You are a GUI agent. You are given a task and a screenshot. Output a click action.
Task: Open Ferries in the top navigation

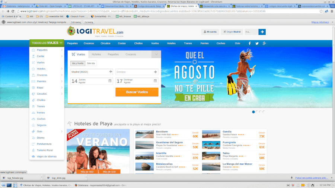pyautogui.click(x=204, y=43)
